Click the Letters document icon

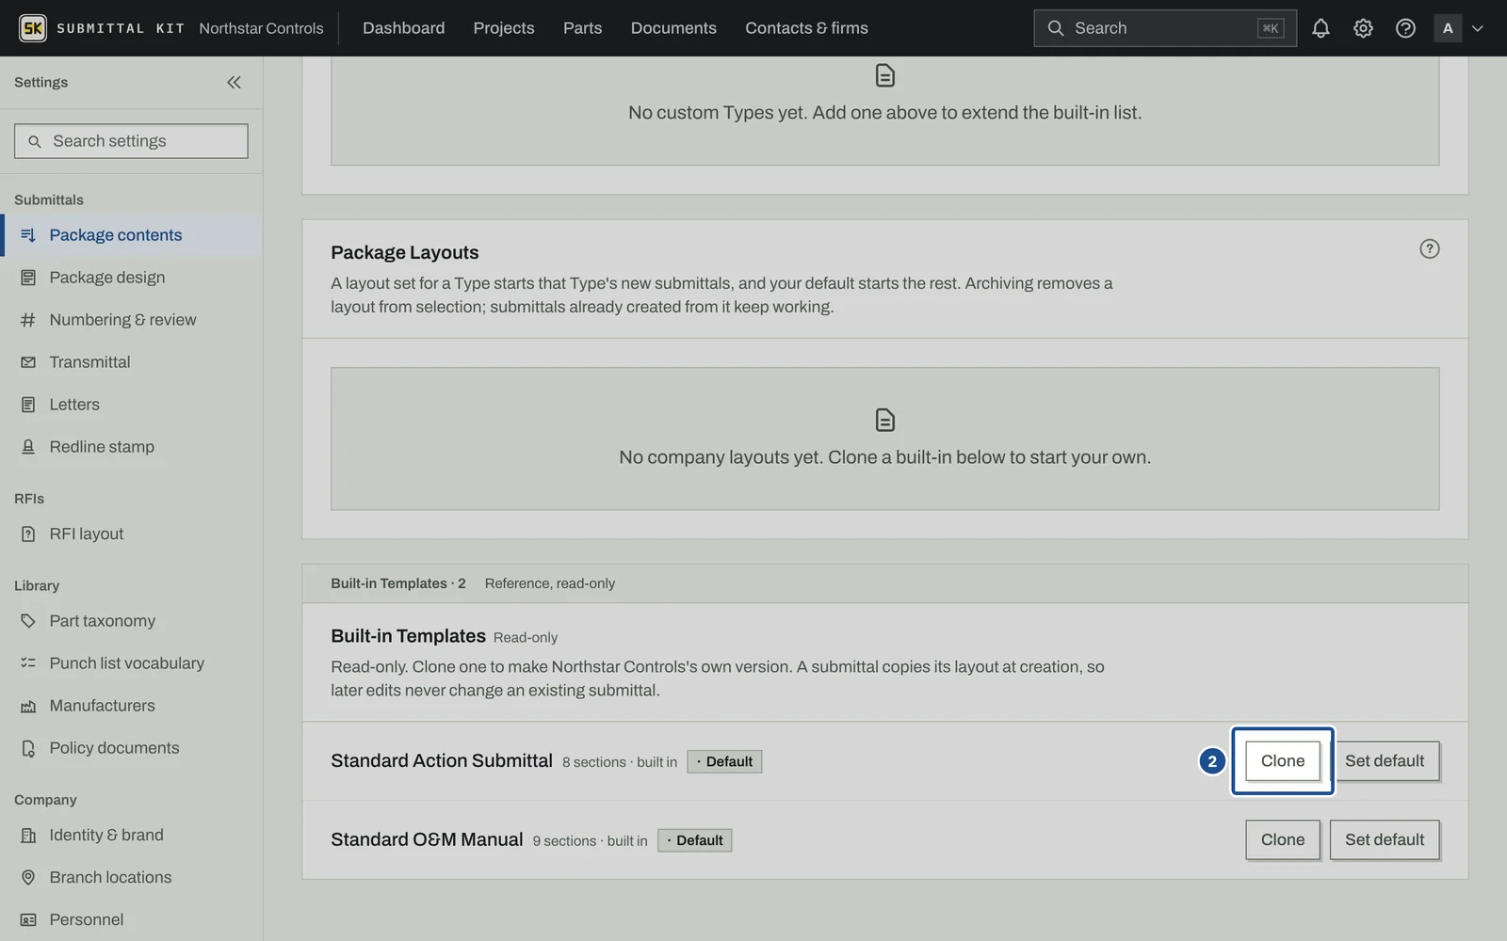click(28, 405)
